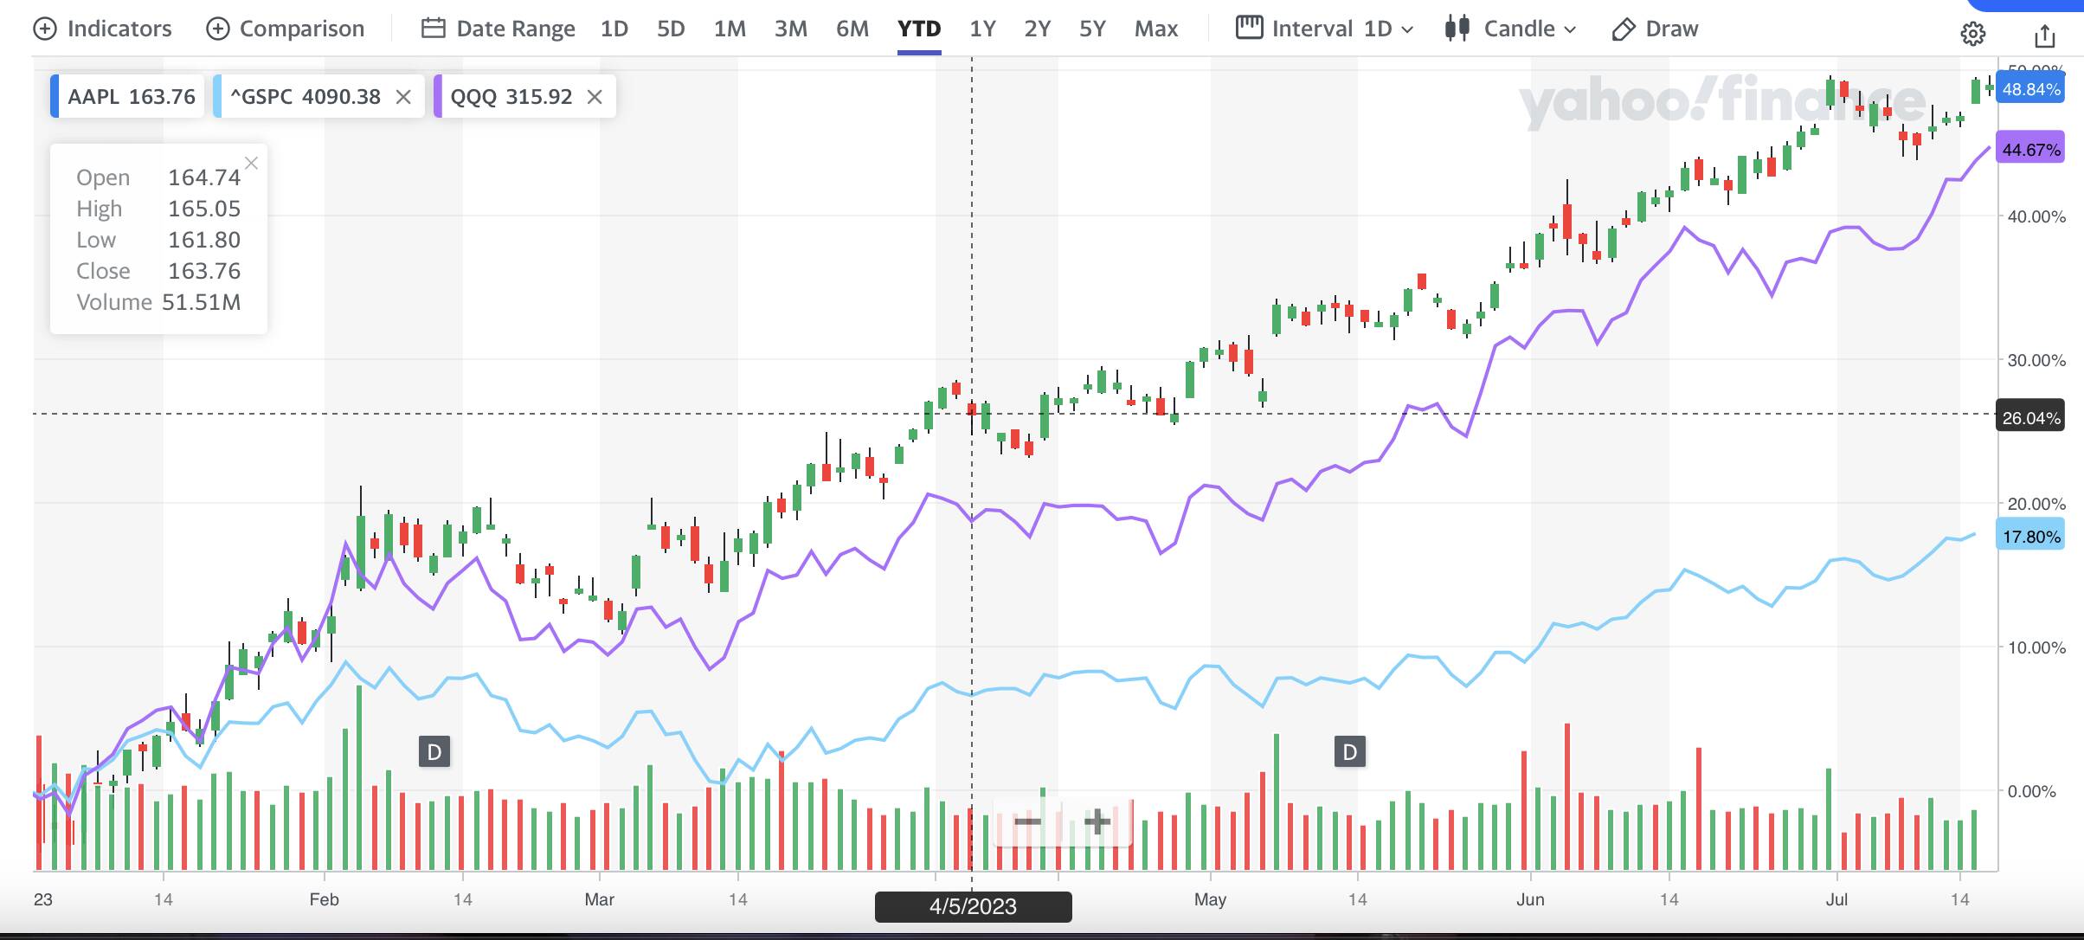This screenshot has width=2084, height=940.
Task: Click the Comparison plus-circle icon
Action: [x=217, y=29]
